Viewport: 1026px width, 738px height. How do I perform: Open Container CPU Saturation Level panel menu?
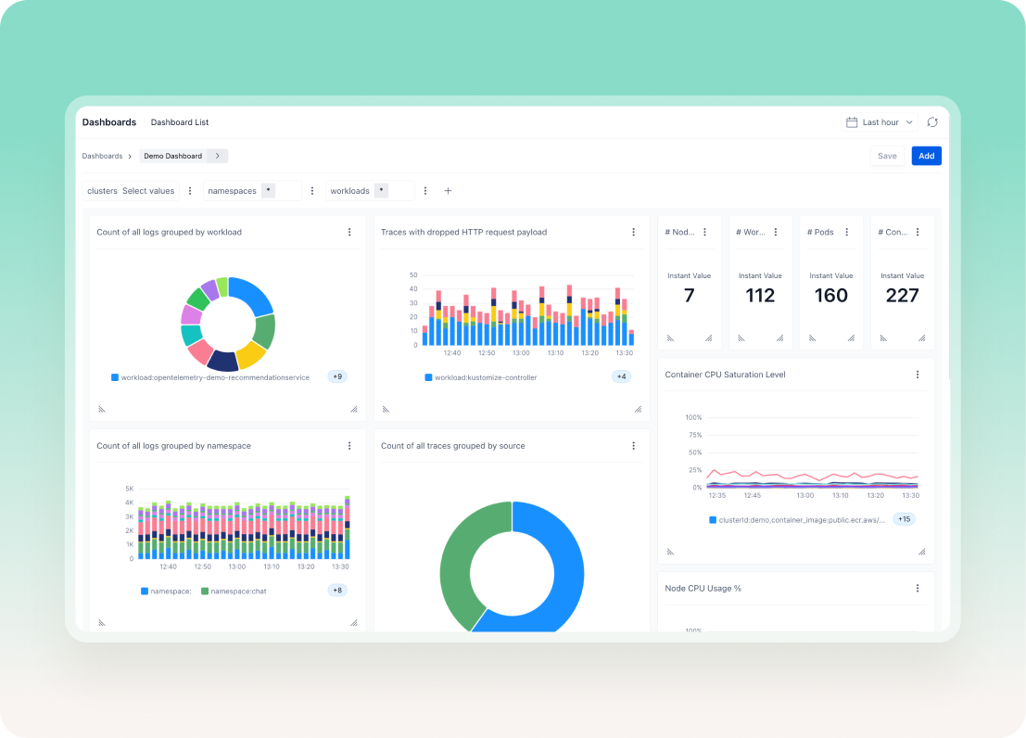pyautogui.click(x=918, y=375)
